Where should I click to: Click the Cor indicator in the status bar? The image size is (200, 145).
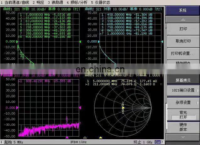click(158, 142)
